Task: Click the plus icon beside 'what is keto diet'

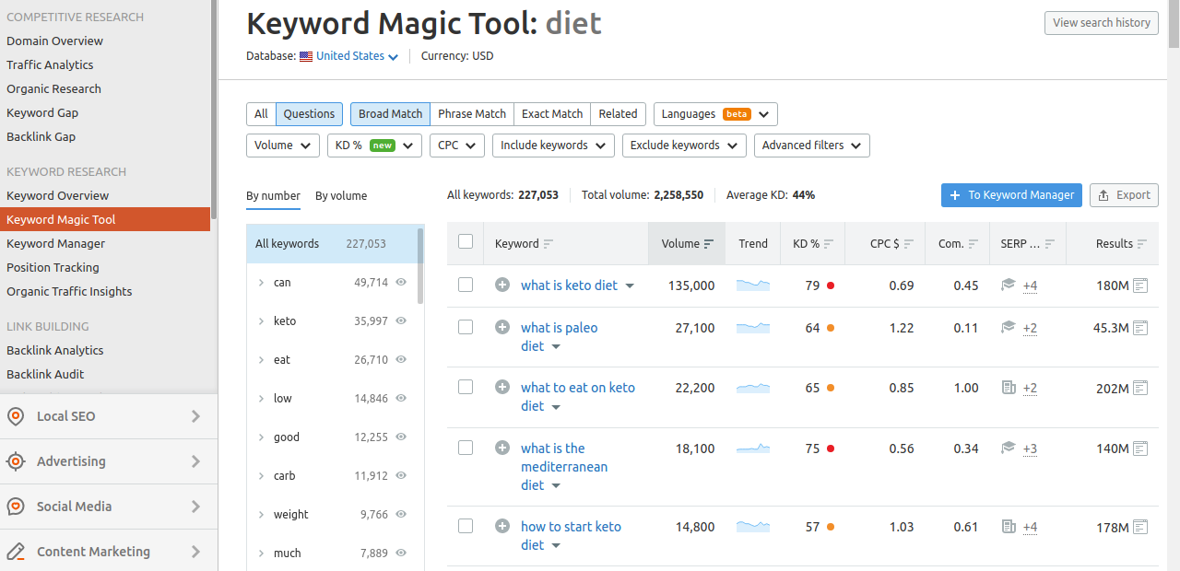Action: [x=502, y=285]
